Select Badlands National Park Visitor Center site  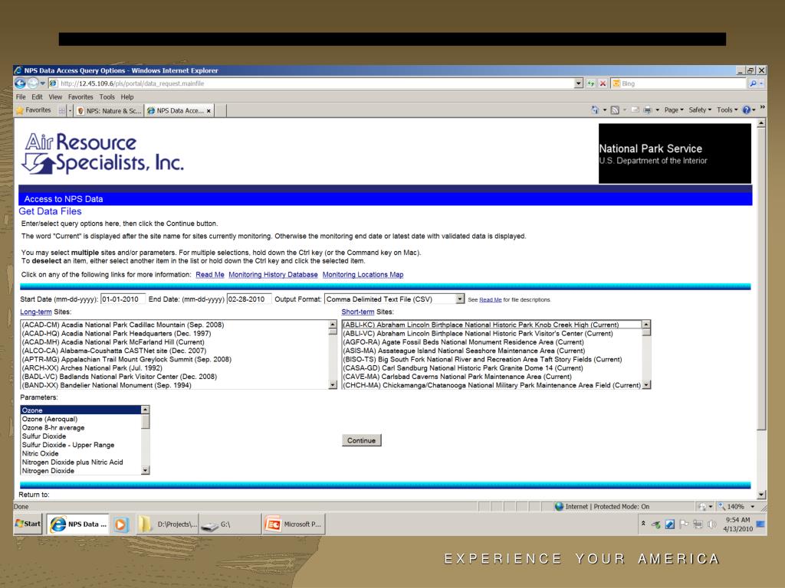(174, 377)
